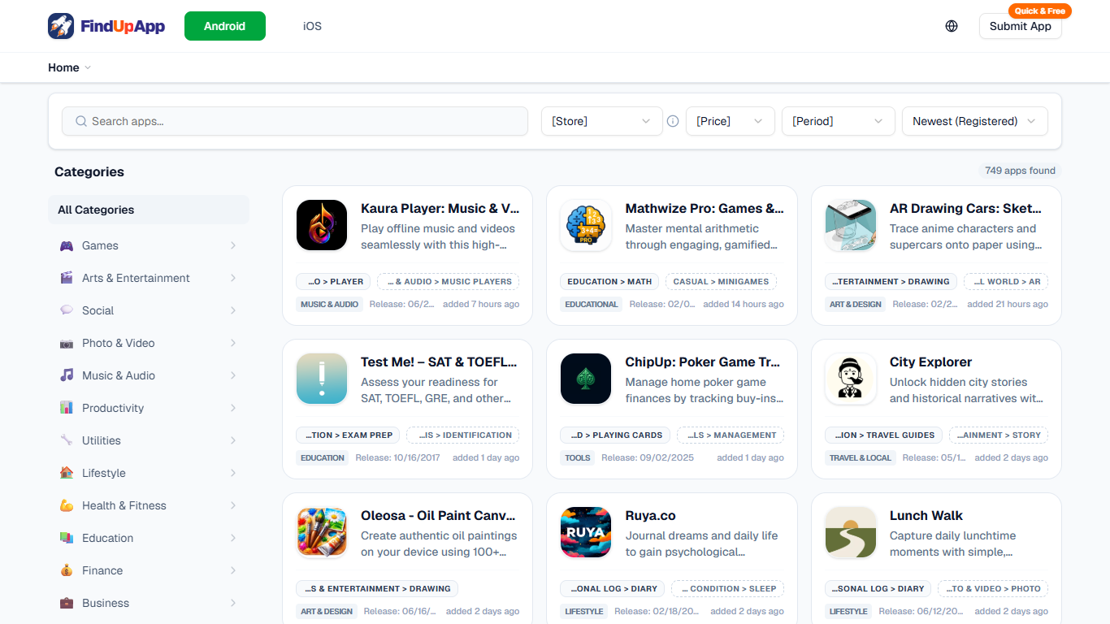Screen dimensions: 1110x624
Task: Open the City Explorer title link
Action: [x=930, y=362]
